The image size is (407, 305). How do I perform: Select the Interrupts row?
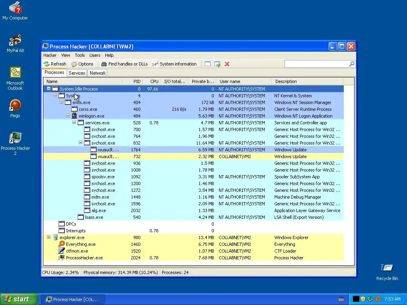tap(194, 231)
